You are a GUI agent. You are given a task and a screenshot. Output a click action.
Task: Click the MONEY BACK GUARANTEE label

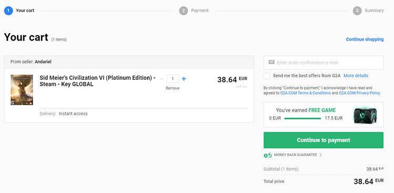(295, 155)
